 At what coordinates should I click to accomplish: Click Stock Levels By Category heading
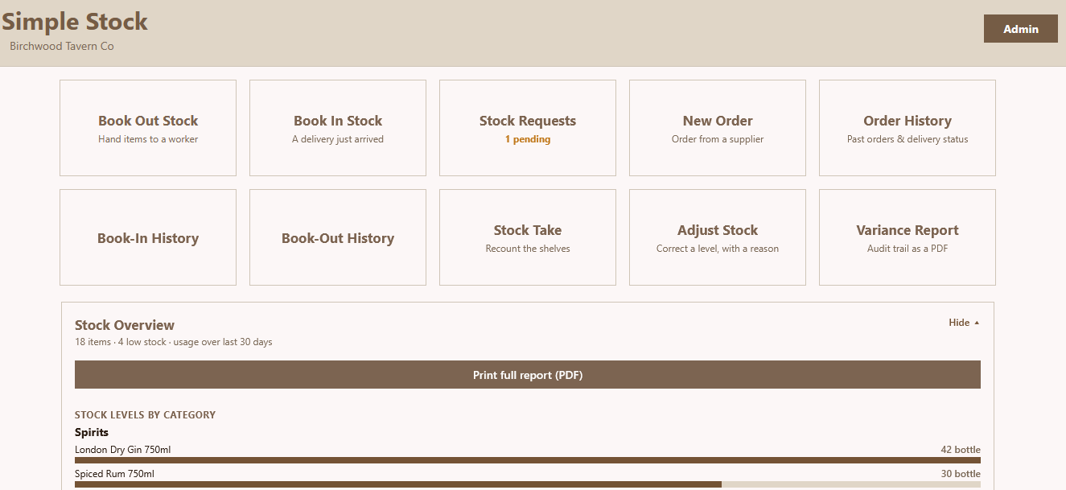tap(145, 415)
